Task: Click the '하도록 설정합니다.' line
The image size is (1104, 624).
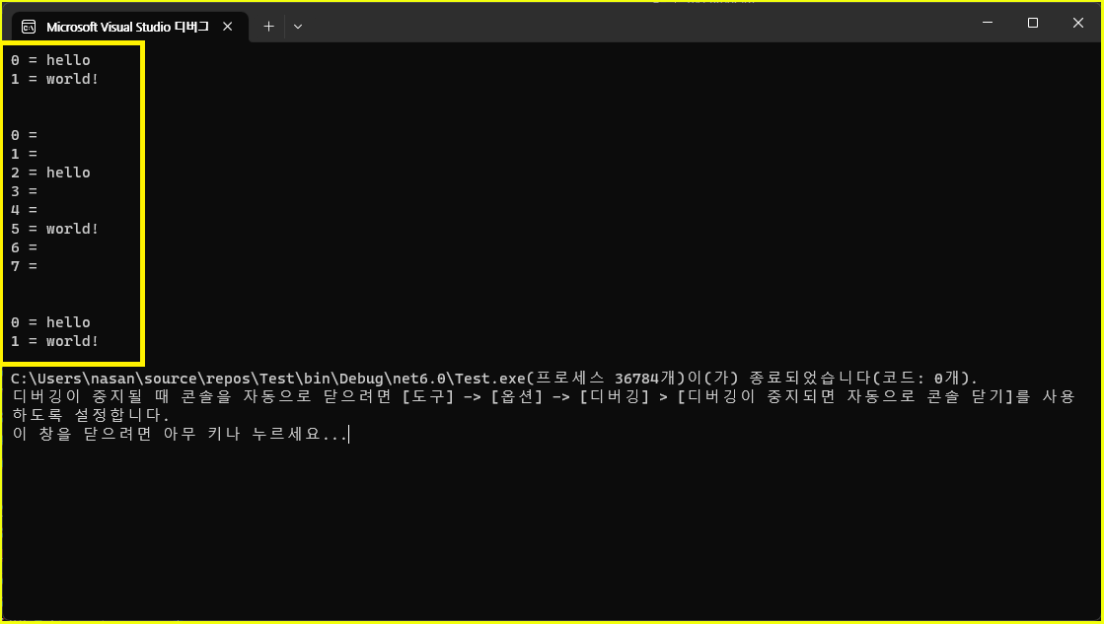Action: (92, 415)
